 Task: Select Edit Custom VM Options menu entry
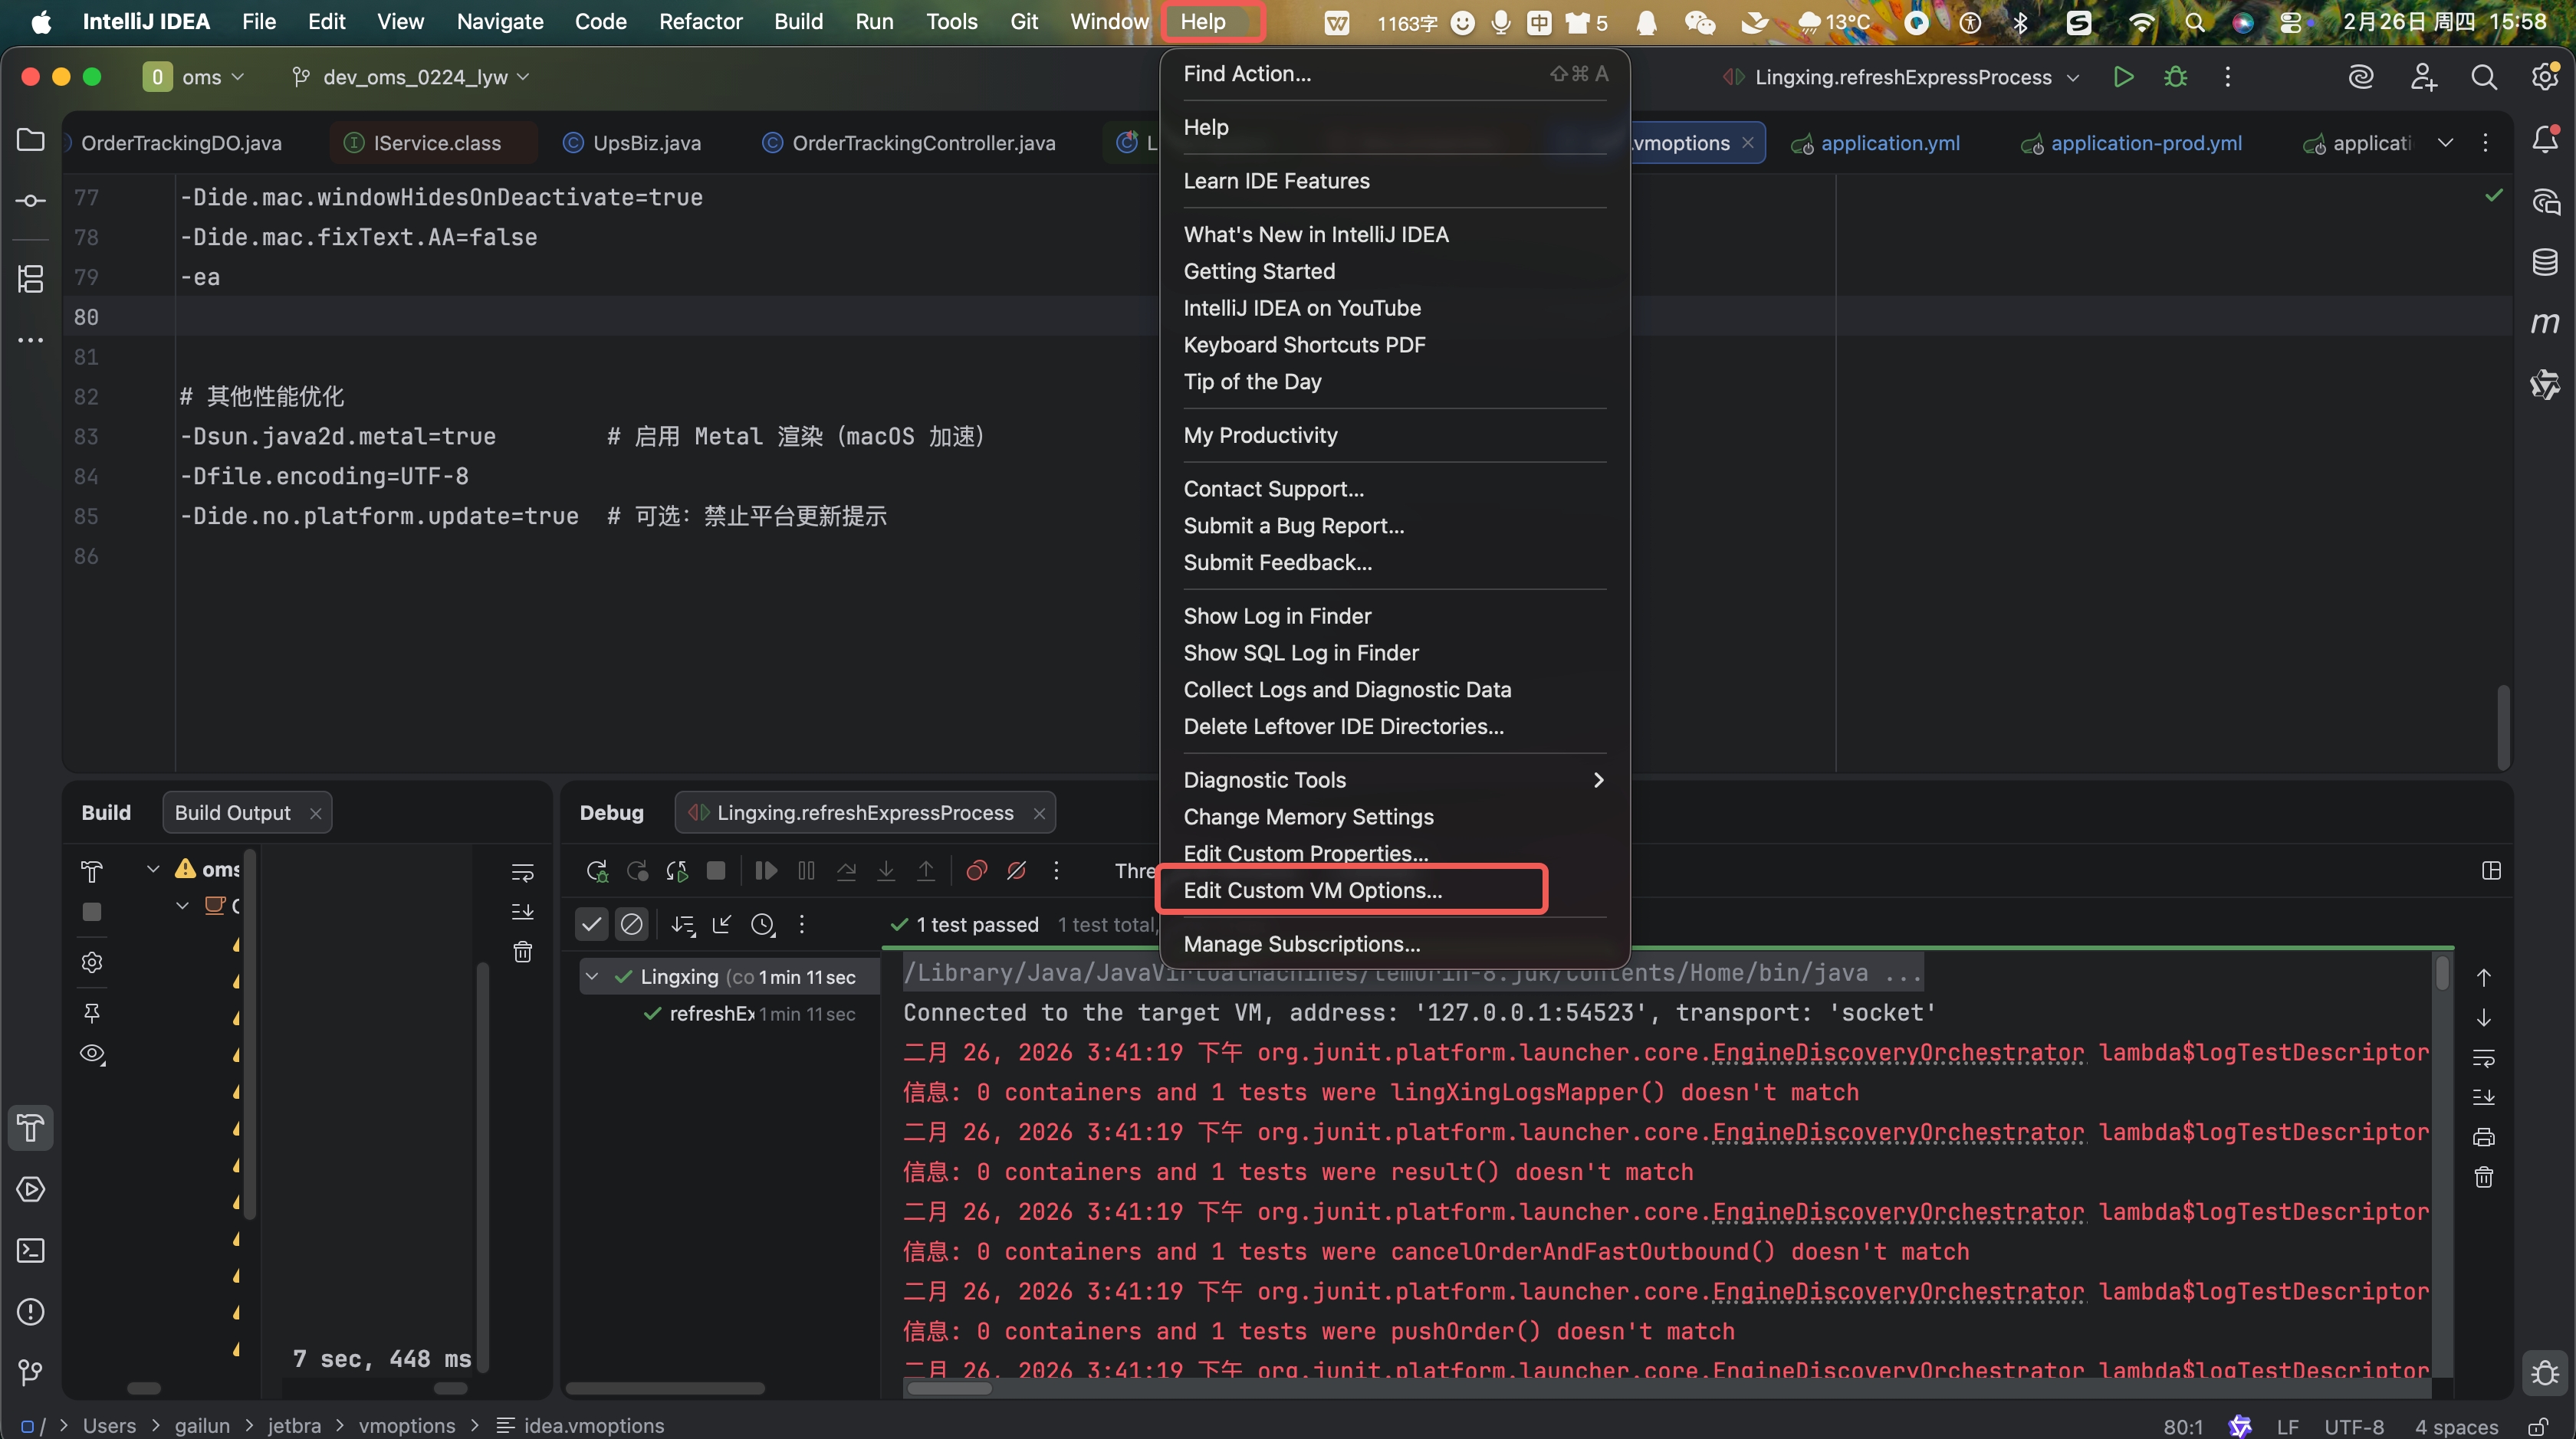(x=1394, y=890)
